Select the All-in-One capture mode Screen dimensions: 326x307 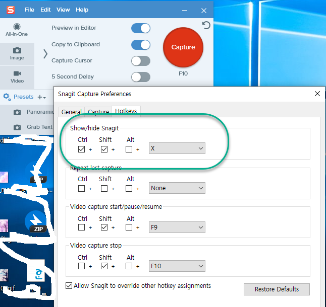point(17,30)
